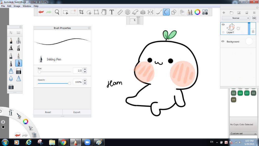Increase Opacity with up stepper
The height and width of the screenshot is (146, 259).
[x=85, y=81]
